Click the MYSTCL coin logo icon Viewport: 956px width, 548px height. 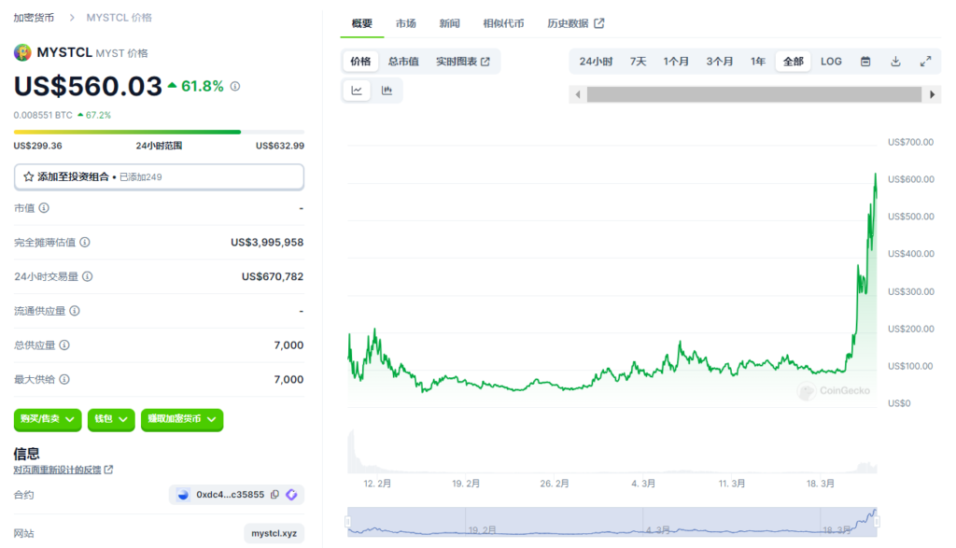pyautogui.click(x=22, y=52)
